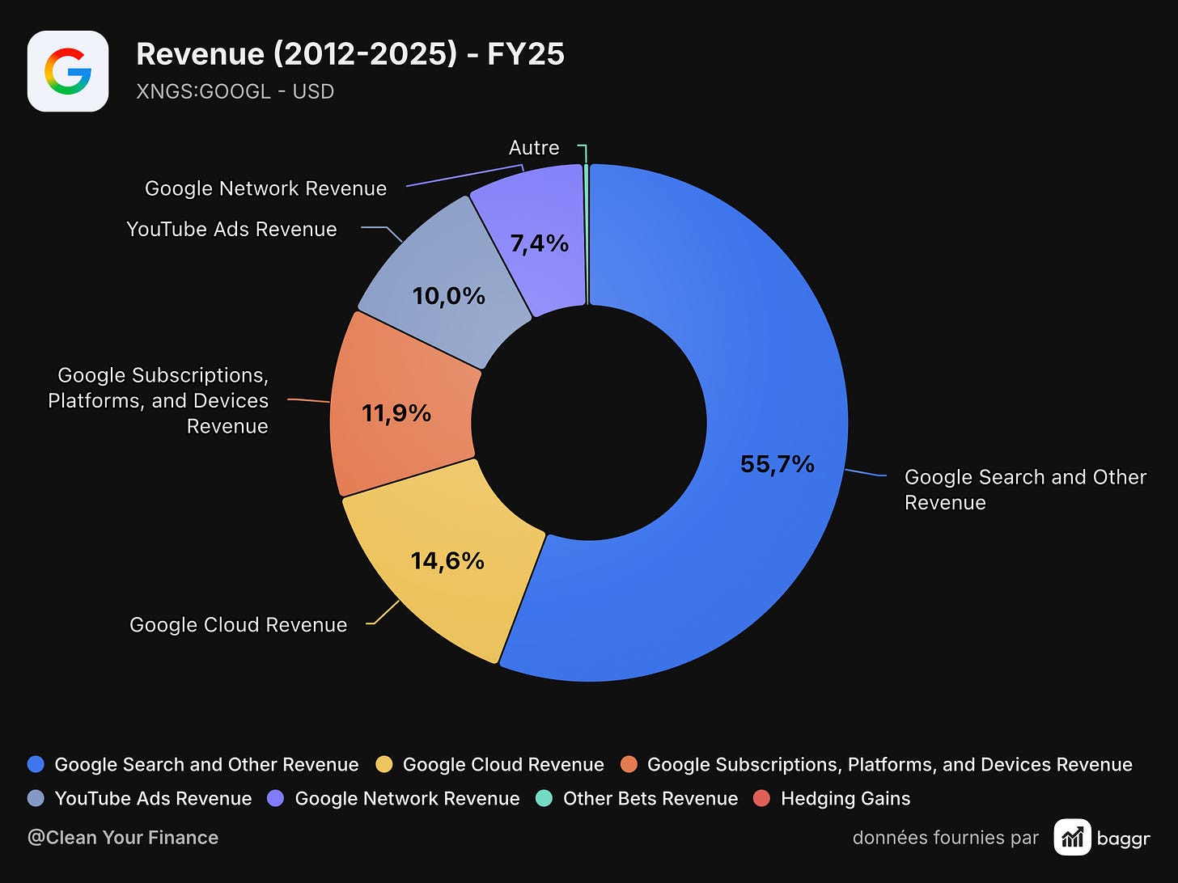Click the "11,9%" percentage value
This screenshot has height=883, width=1178.
tap(396, 413)
